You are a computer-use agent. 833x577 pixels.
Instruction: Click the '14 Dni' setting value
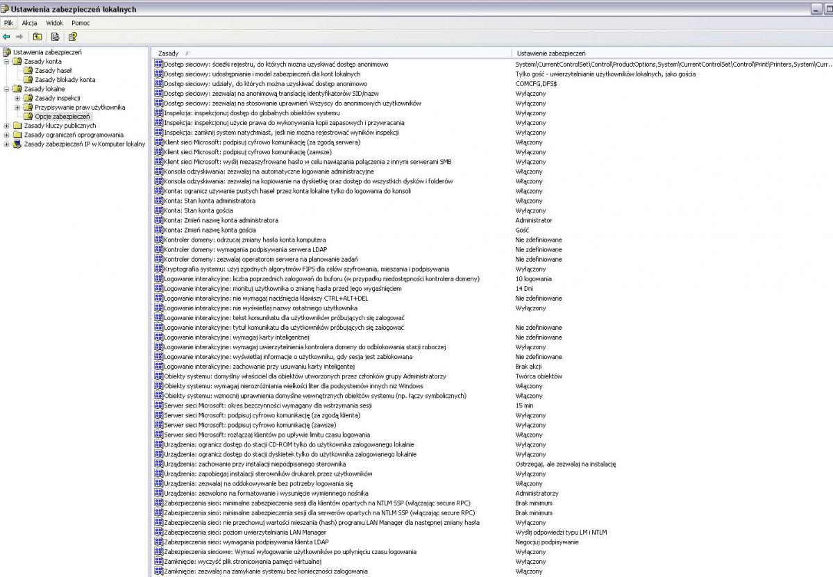coord(524,288)
